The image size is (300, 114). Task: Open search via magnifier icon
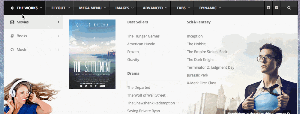(289, 8)
